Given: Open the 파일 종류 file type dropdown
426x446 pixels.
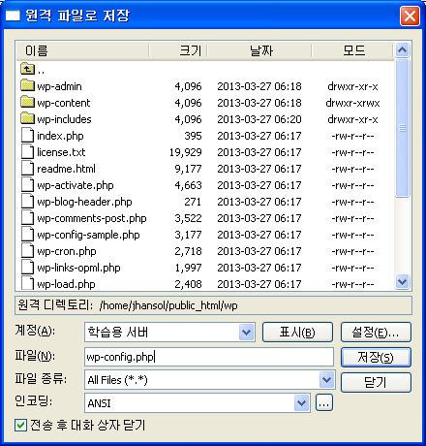Looking at the screenshot, I should 326,379.
